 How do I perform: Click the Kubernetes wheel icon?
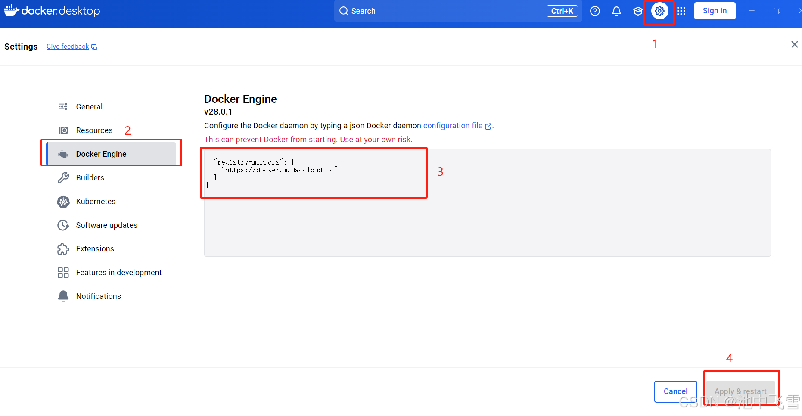[x=63, y=202]
